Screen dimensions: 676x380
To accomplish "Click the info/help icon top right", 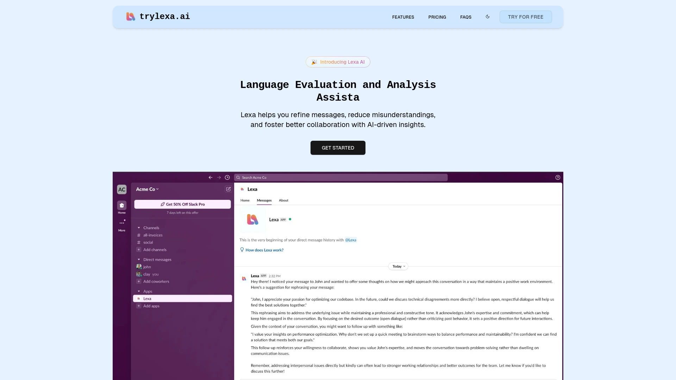I will click(557, 177).
